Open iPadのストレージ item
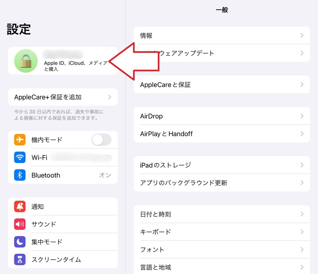The height and width of the screenshot is (274, 318). coord(222,165)
